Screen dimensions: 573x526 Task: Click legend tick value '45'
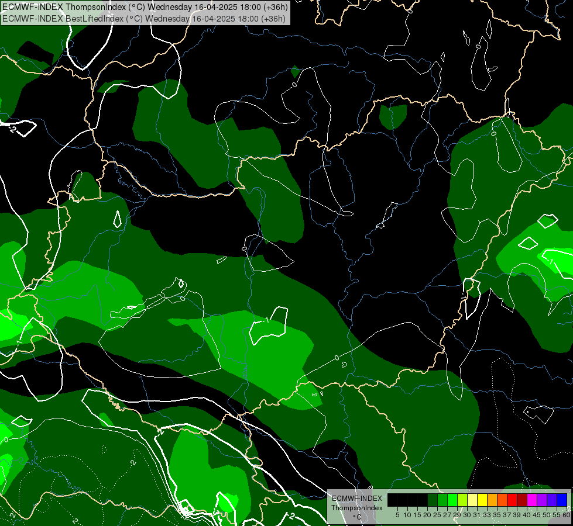tap(537, 515)
